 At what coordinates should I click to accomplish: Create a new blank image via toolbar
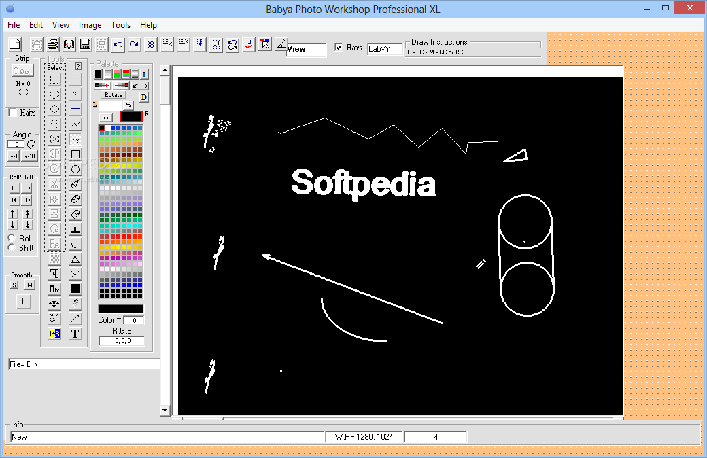coord(15,44)
